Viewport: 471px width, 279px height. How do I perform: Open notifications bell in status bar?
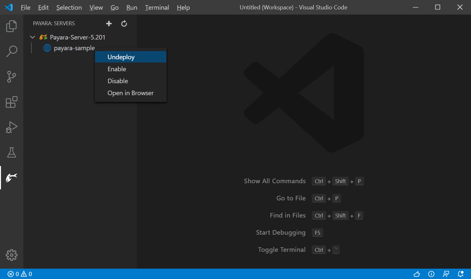[x=461, y=274]
